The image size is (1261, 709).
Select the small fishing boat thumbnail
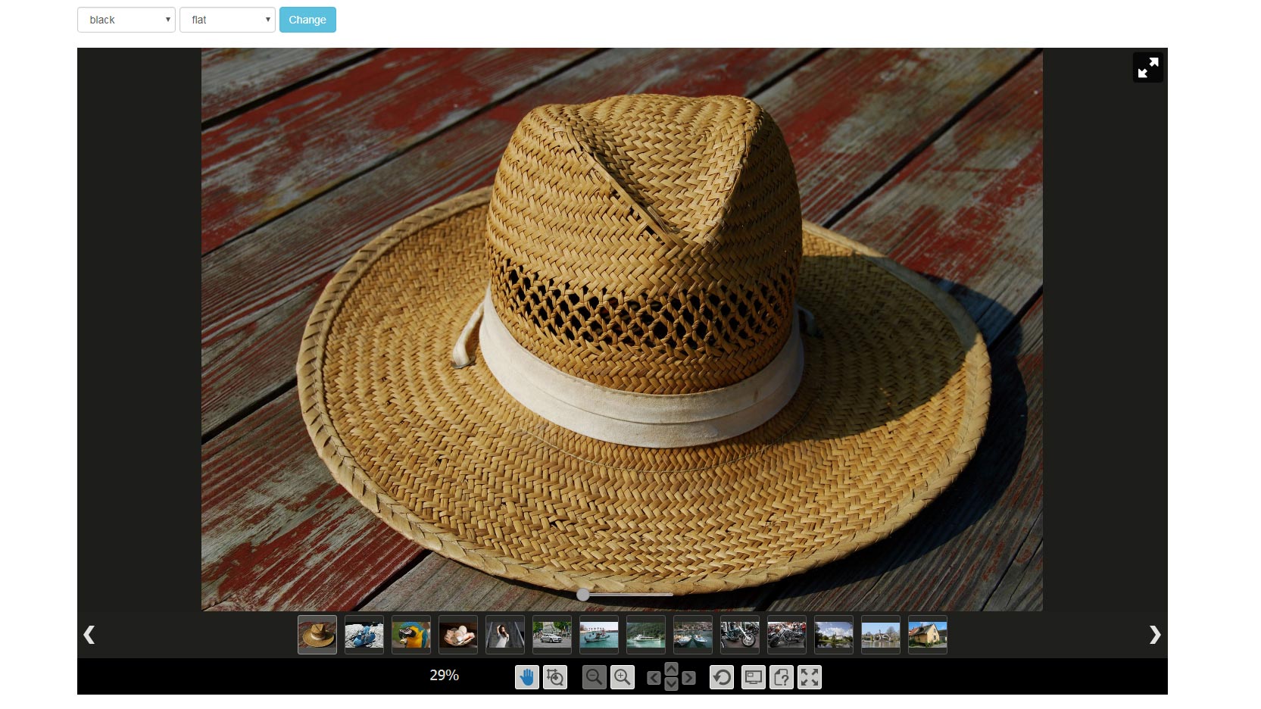pos(599,635)
